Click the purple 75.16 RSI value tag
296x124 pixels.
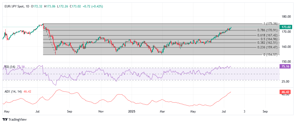(286, 66)
